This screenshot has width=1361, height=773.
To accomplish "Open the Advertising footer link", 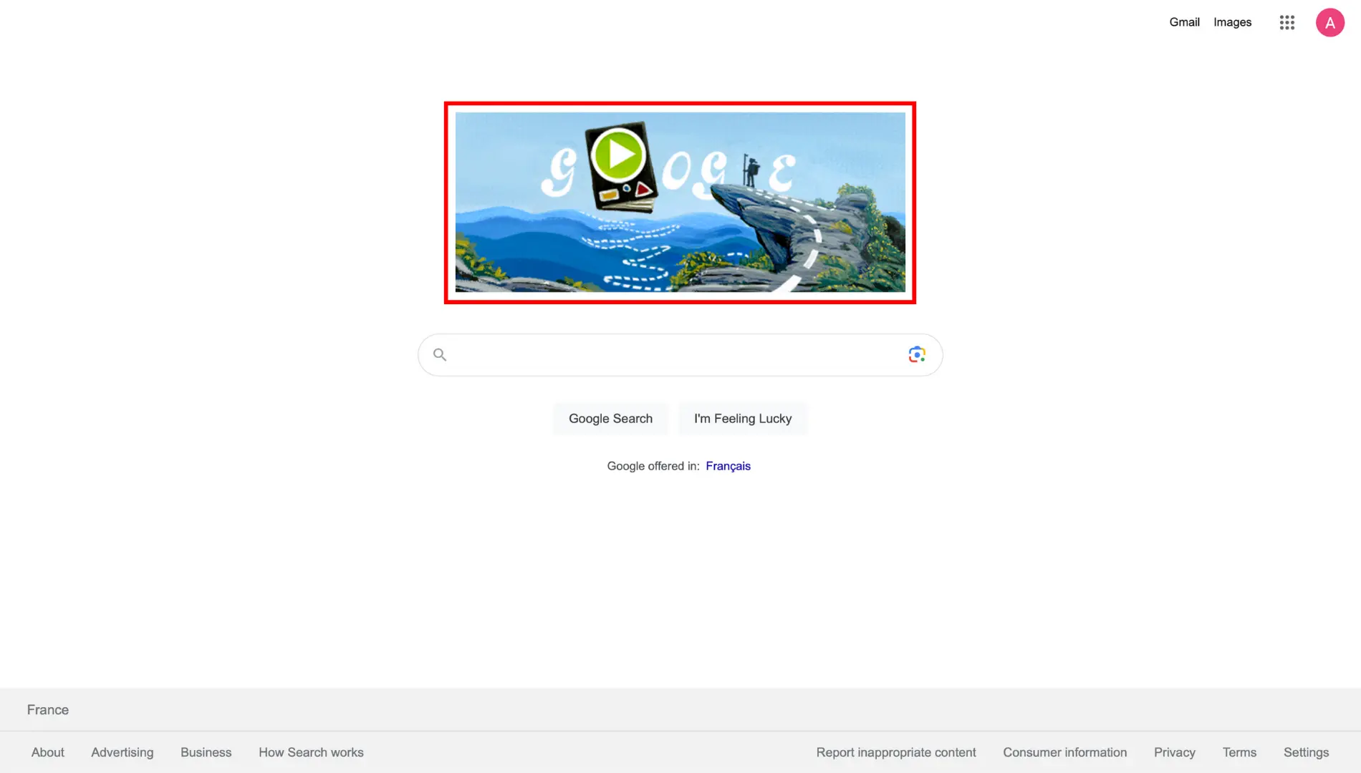I will point(122,752).
